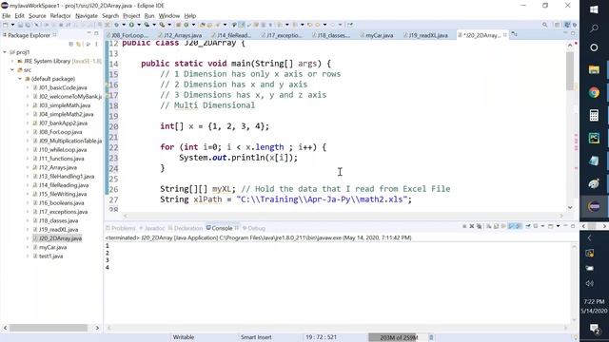Click the Cortana circle icon on taskbar
Image resolution: width=609 pixels, height=342 pixels.
(594, 47)
